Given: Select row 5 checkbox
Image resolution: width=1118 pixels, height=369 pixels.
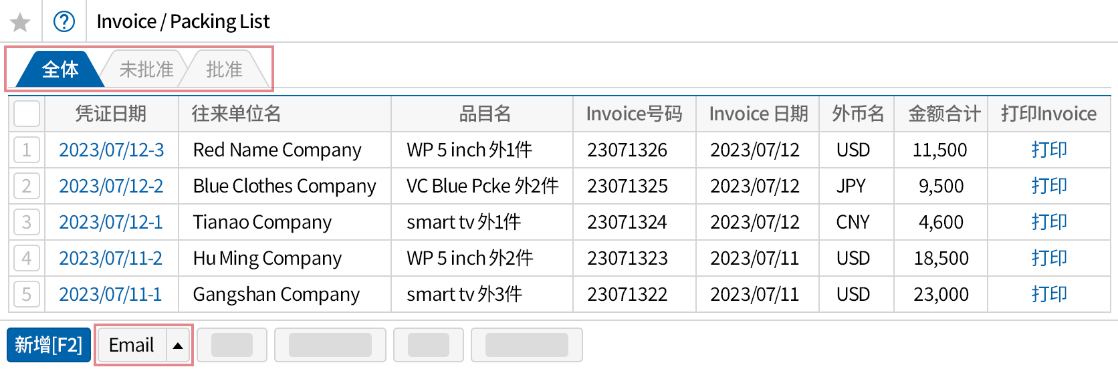Looking at the screenshot, I should point(27,294).
